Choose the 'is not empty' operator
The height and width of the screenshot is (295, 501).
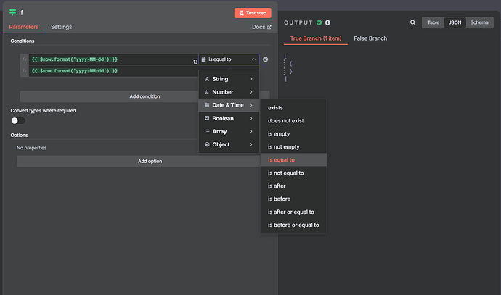293,146
